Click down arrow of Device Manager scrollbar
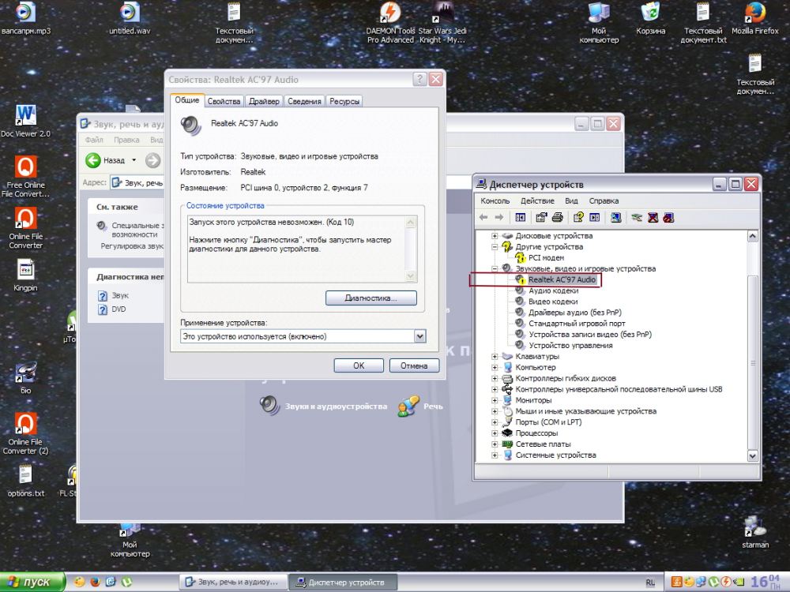The height and width of the screenshot is (592, 790). point(752,455)
